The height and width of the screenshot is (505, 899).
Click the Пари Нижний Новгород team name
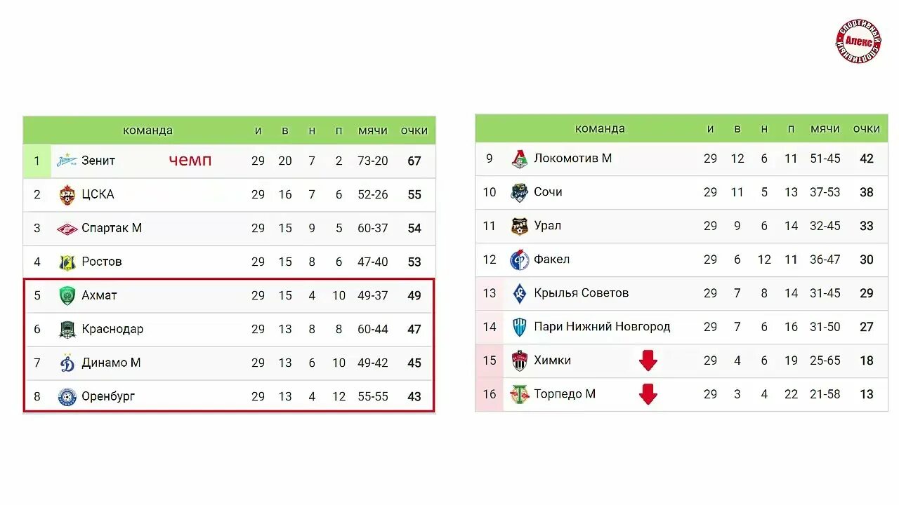coord(602,327)
